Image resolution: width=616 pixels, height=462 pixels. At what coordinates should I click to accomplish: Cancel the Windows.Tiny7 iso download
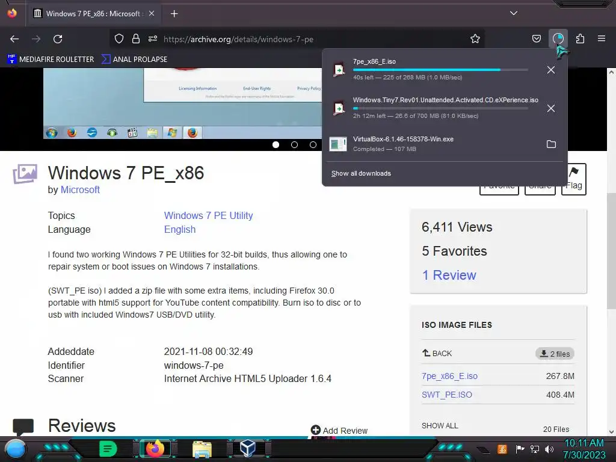tap(551, 108)
